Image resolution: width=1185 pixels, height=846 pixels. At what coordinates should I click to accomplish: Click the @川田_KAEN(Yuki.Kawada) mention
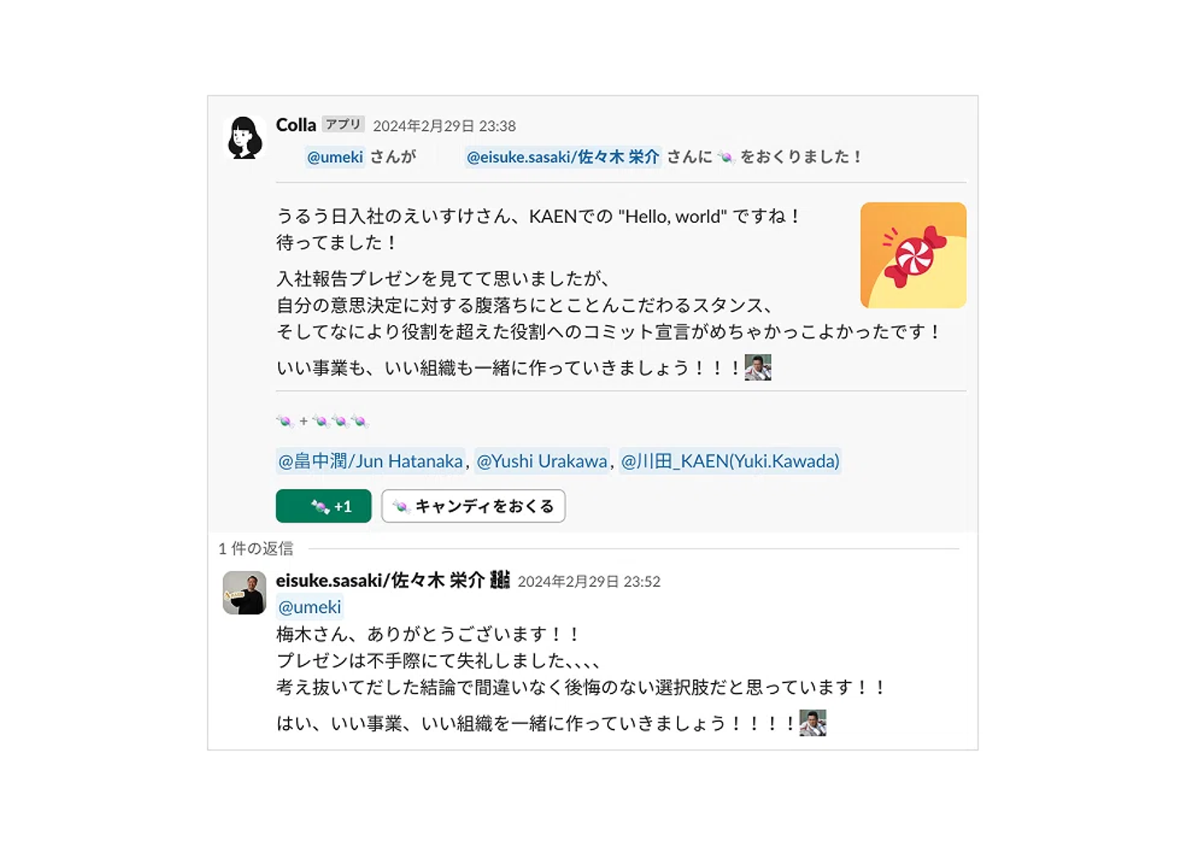tap(730, 461)
